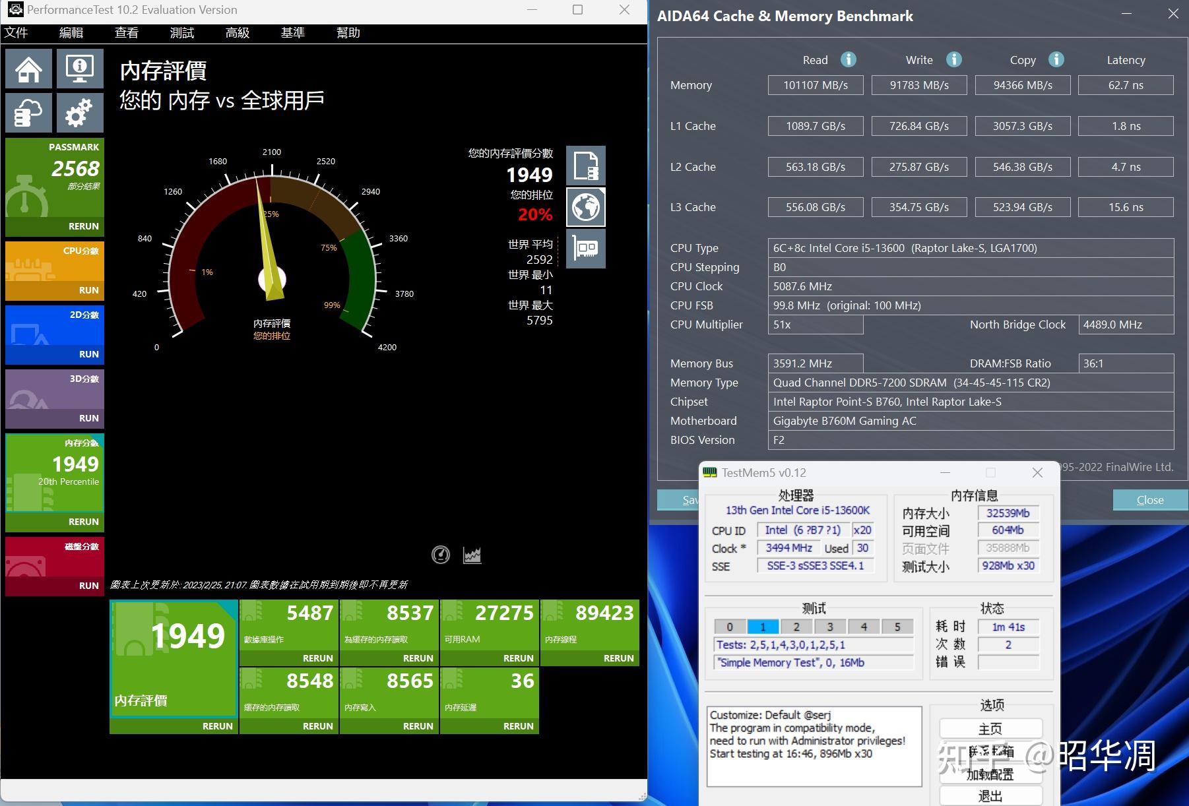Image resolution: width=1189 pixels, height=806 pixels.
Task: Click the L1 Cache Copy value 3057.3 GB/s
Action: [x=1023, y=126]
